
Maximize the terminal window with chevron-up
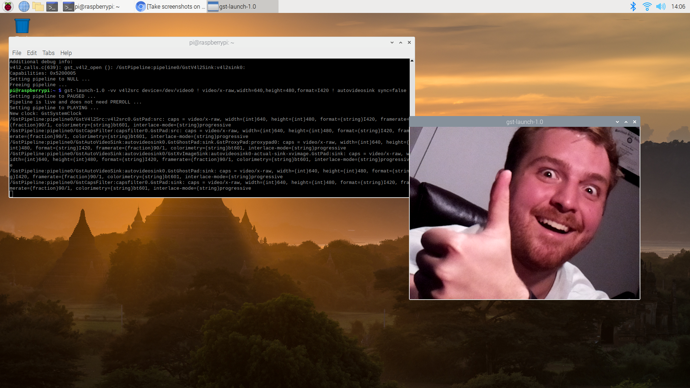(401, 42)
